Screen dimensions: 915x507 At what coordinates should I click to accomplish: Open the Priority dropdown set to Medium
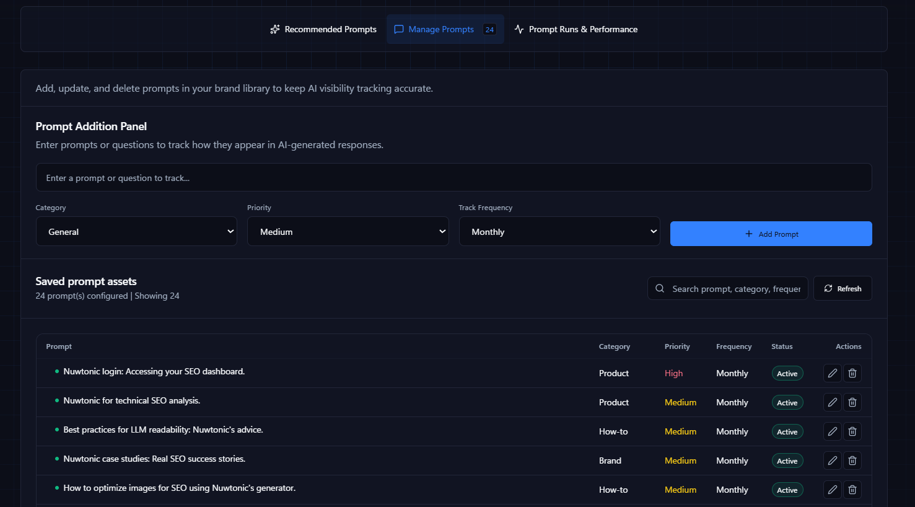348,231
